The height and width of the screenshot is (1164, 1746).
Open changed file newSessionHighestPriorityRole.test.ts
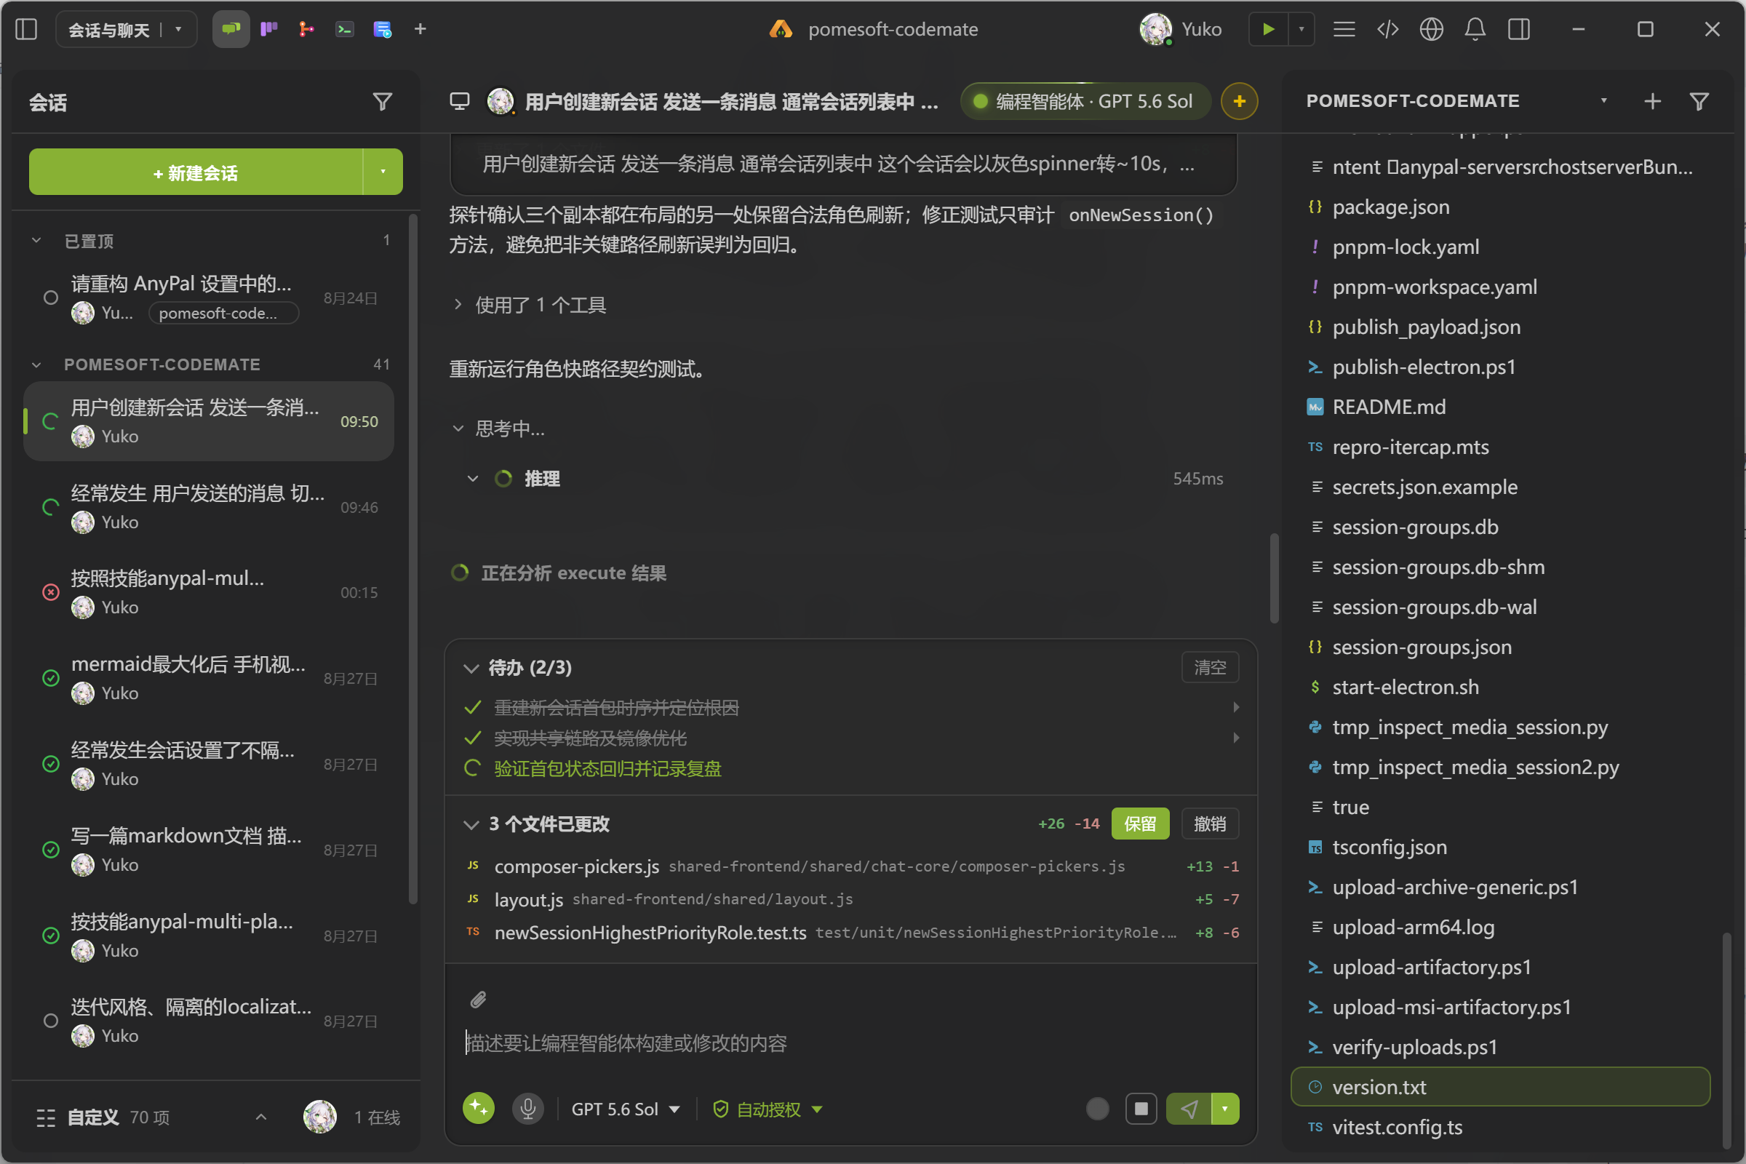(x=850, y=933)
